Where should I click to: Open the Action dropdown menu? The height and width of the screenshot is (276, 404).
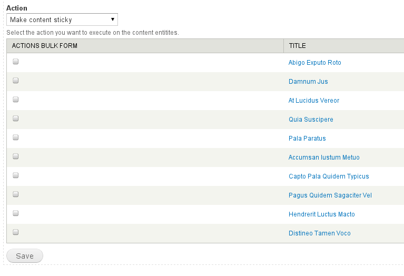pos(62,20)
